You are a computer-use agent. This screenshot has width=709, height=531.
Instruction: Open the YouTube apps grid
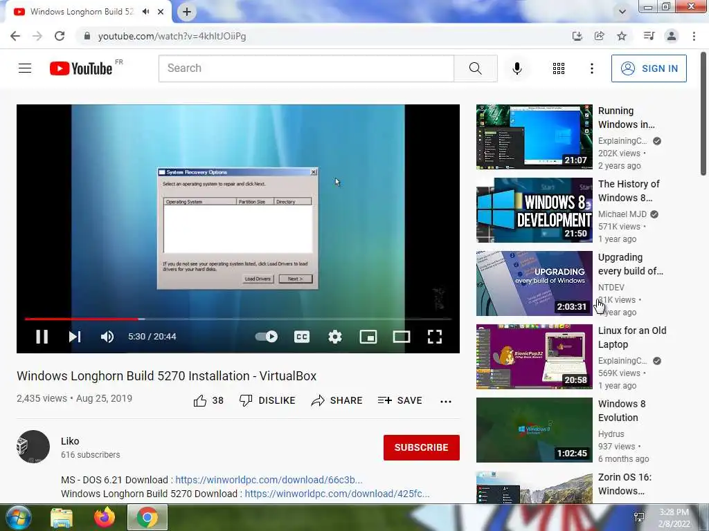[x=559, y=68]
